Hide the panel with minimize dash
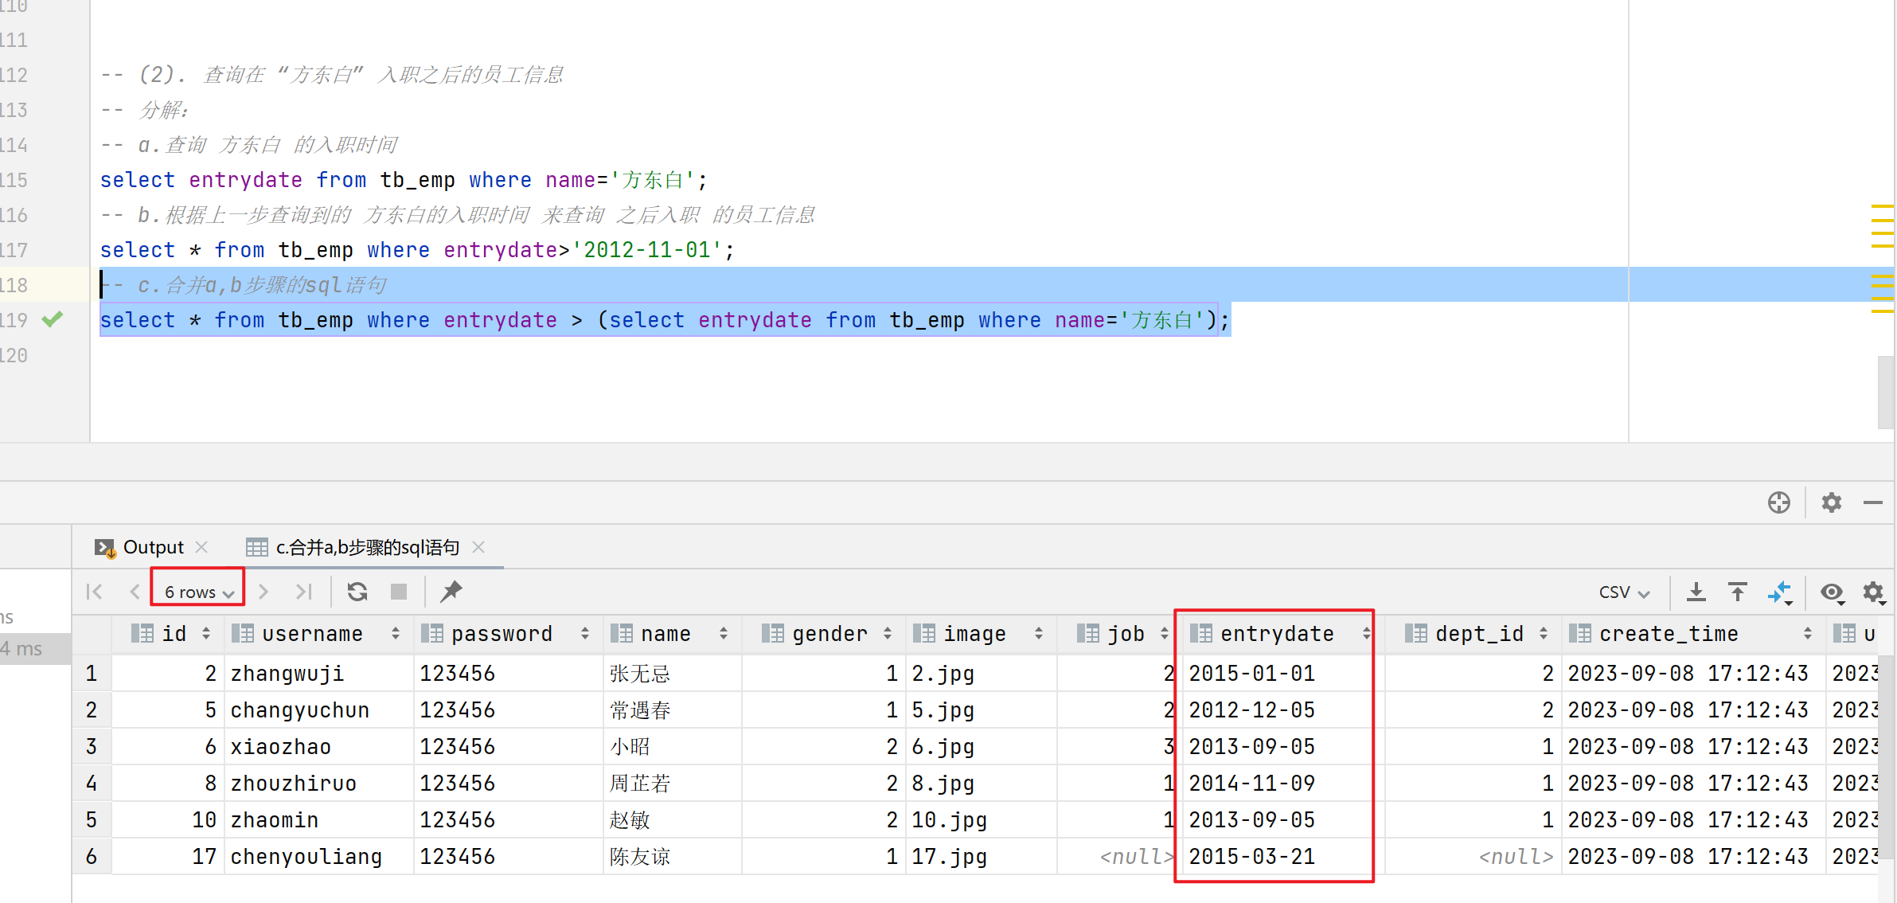Viewport: 1897px width, 903px height. pos(1873,502)
